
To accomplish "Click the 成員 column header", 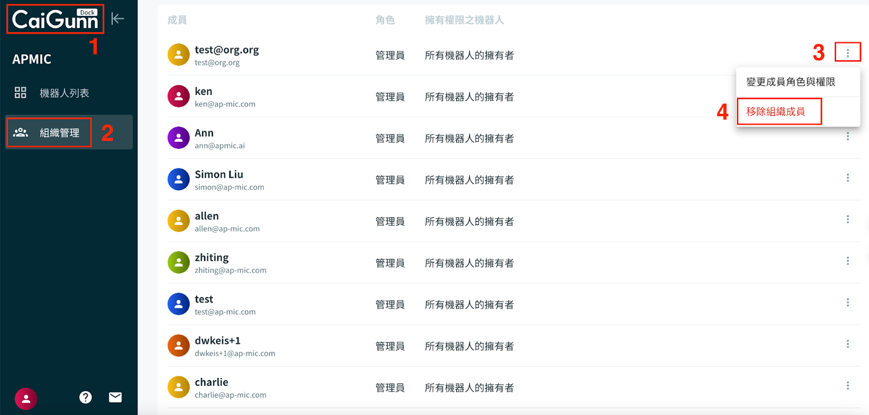I will tap(177, 20).
